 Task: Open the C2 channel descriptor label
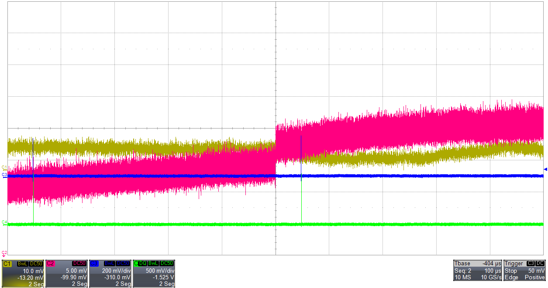click(51, 264)
